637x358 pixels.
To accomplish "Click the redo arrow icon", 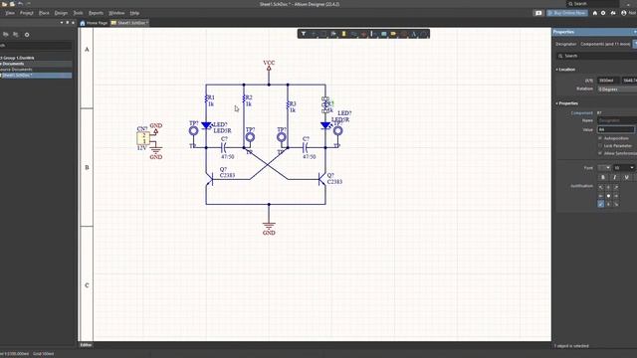I will coord(29,4).
